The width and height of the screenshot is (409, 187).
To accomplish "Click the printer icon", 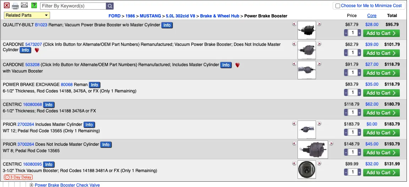I will (x=15, y=6).
